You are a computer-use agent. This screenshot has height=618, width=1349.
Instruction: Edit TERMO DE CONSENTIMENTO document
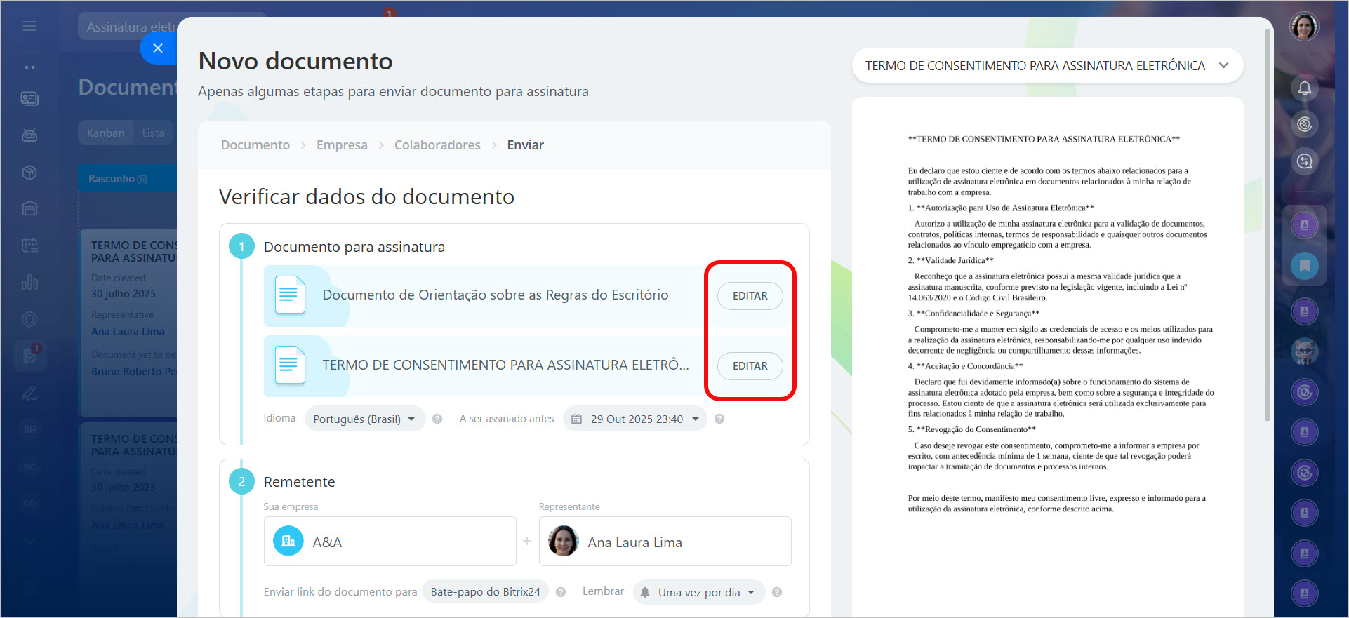click(750, 366)
